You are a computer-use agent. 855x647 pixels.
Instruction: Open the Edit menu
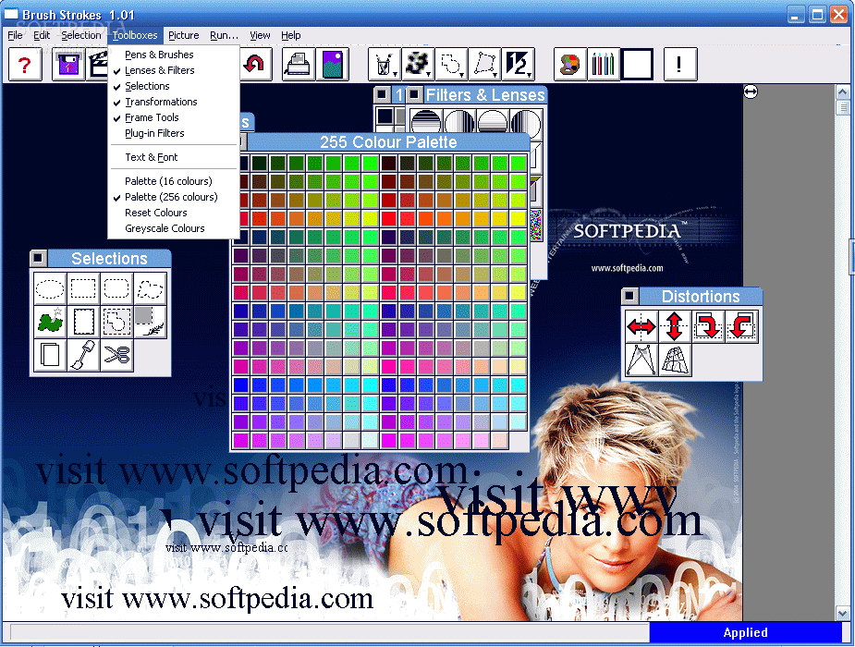(x=42, y=35)
